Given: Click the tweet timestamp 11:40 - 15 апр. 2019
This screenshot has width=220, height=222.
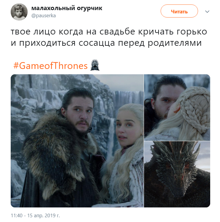Looking at the screenshot, I should tap(35, 215).
